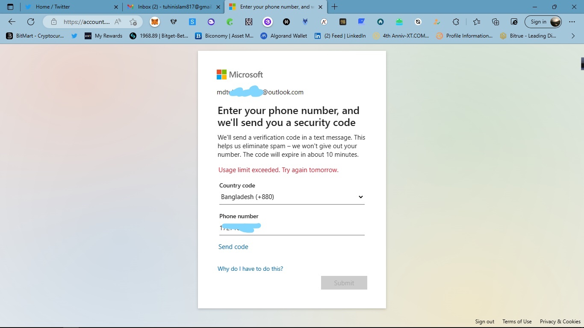
Task: Close the Home / Twitter tab
Action: click(x=116, y=7)
